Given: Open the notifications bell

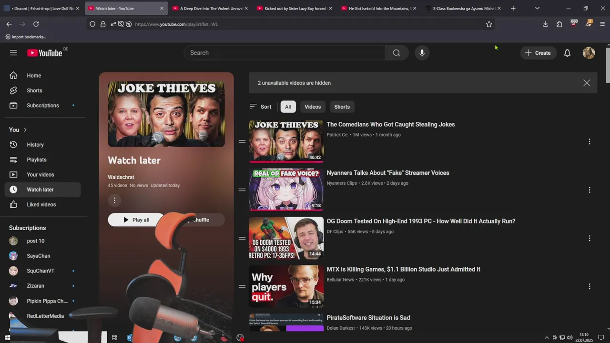Looking at the screenshot, I should coord(567,53).
